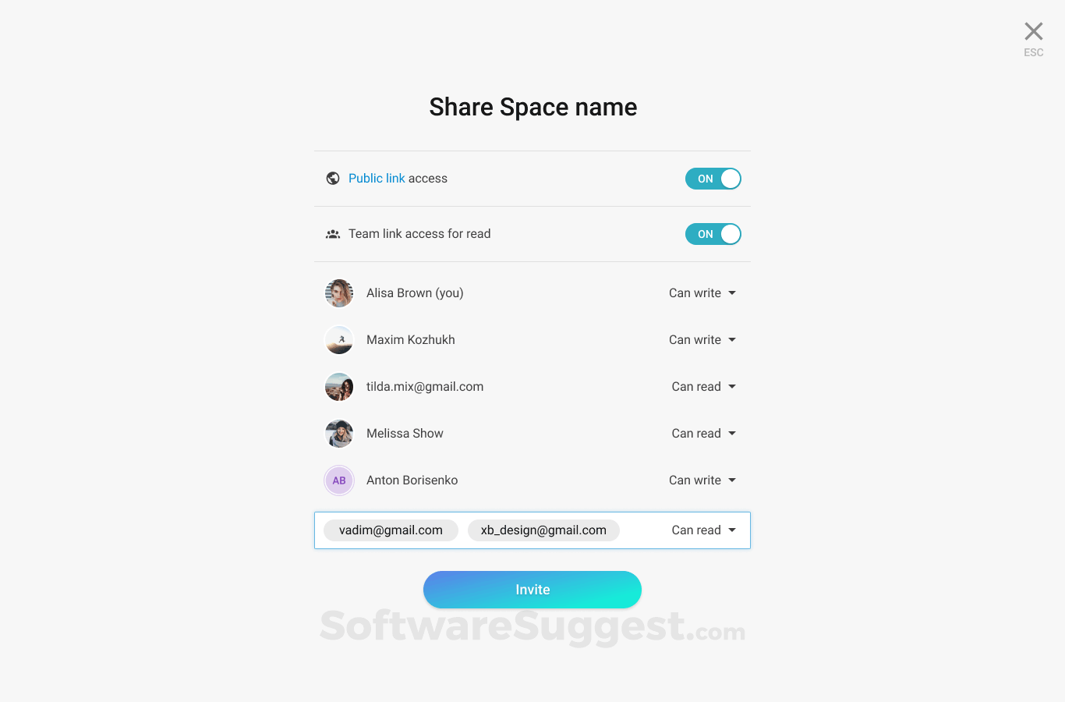
Task: Turn off Public link access toggle
Action: 713,179
